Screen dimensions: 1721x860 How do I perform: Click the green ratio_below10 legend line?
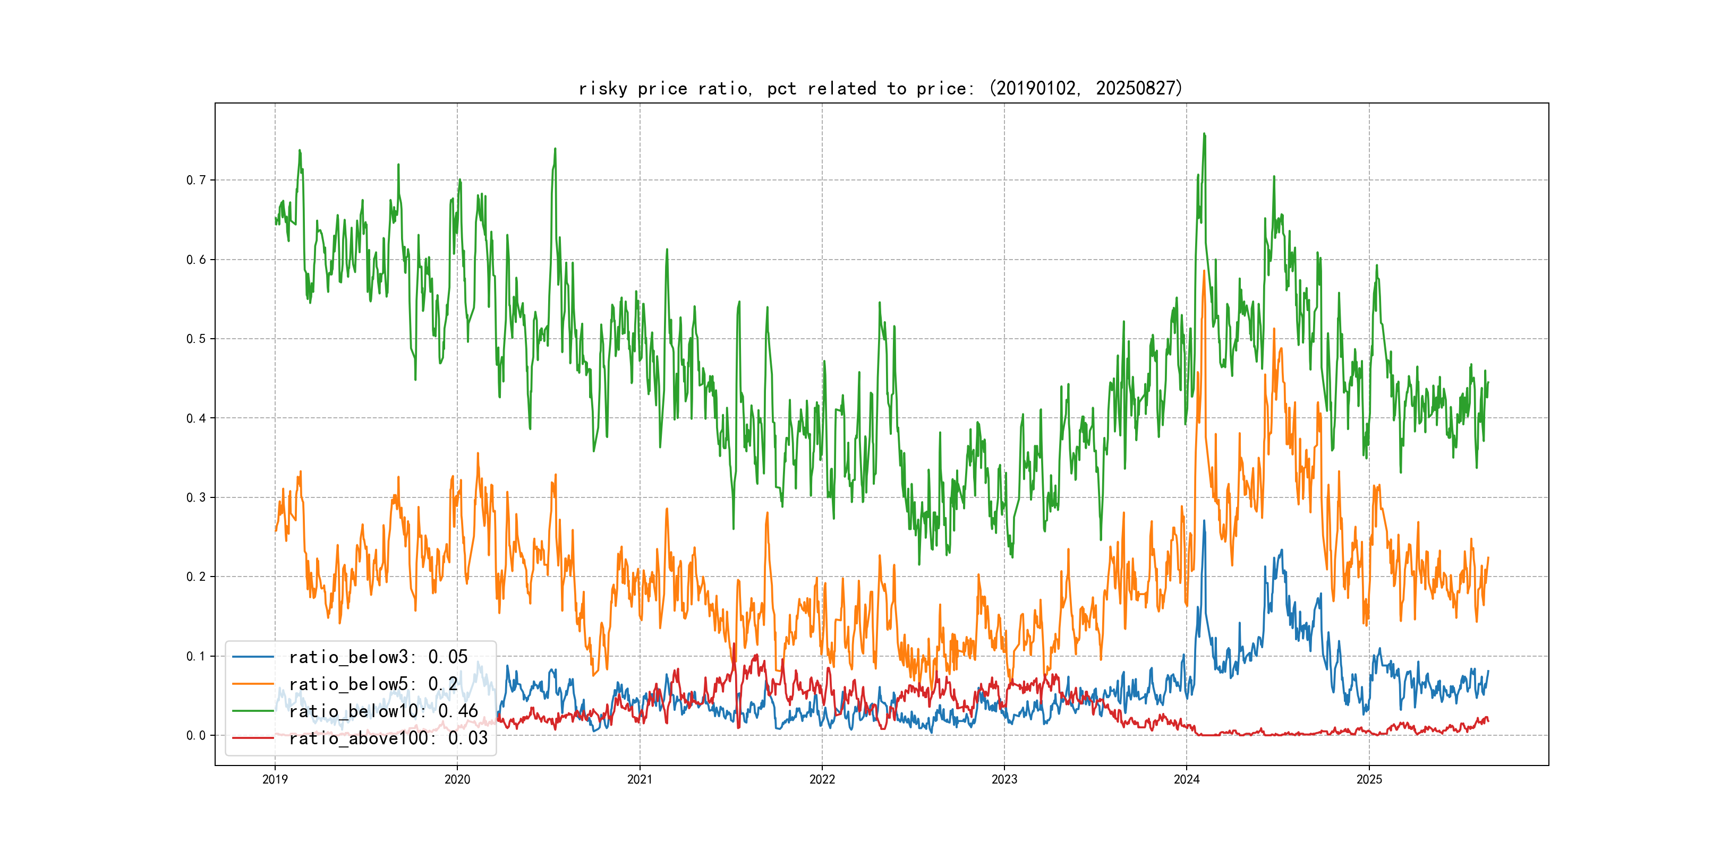point(252,711)
